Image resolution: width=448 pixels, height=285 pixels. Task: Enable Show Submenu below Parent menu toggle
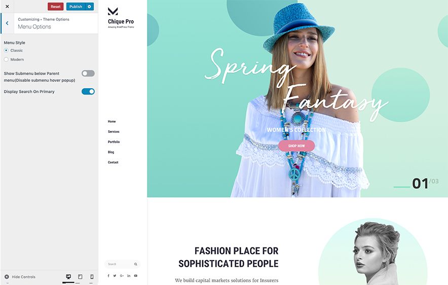tap(88, 74)
